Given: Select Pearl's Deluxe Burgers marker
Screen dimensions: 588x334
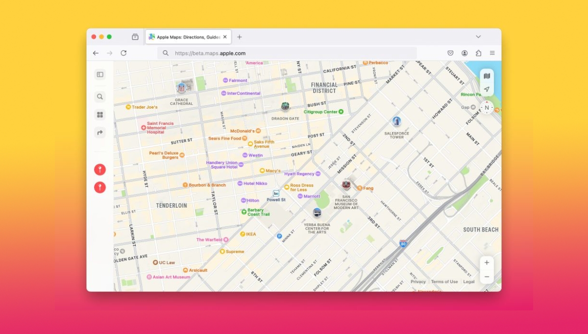Looking at the screenshot, I should coord(182,155).
